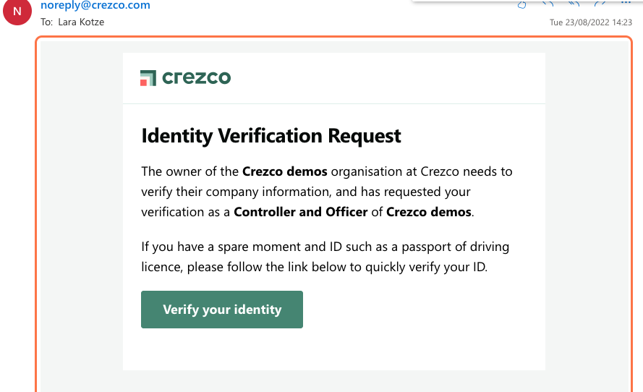Click the passport or driving licence paragraph
Screen dimensions: 643x392
(325, 257)
